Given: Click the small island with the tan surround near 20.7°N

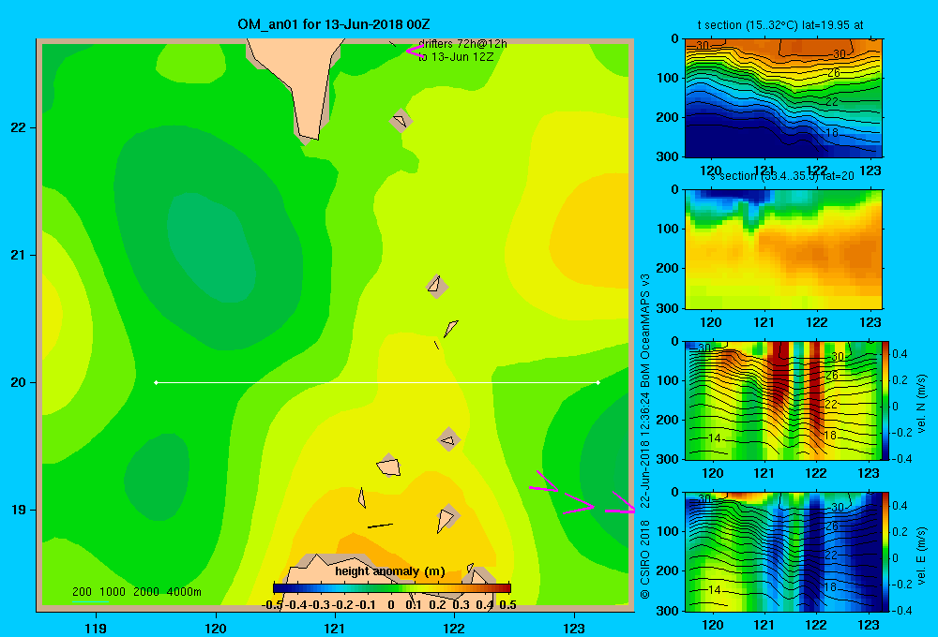Looking at the screenshot, I should (x=437, y=286).
